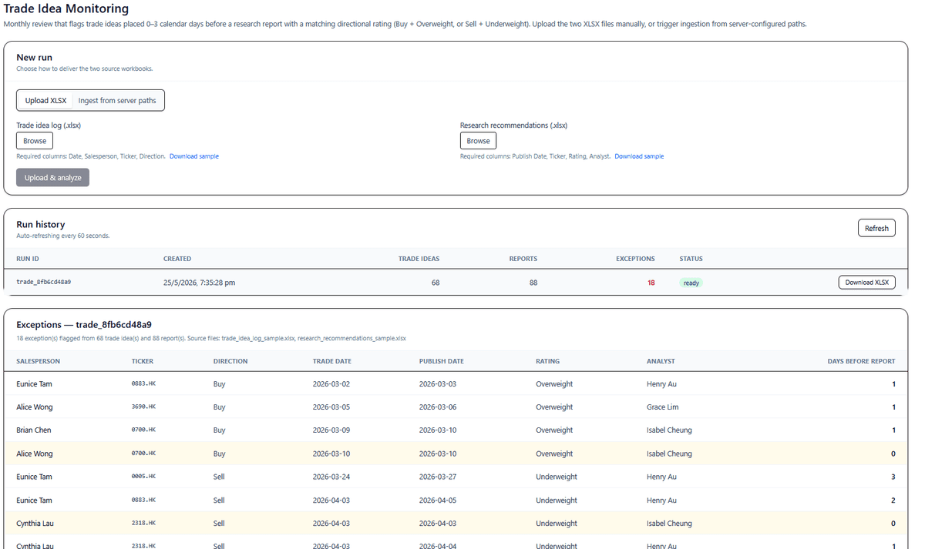Download XLSX for run trade_8fb6cd48a9

click(x=866, y=283)
